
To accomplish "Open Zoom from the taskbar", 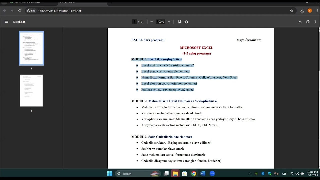I will click(x=212, y=174).
